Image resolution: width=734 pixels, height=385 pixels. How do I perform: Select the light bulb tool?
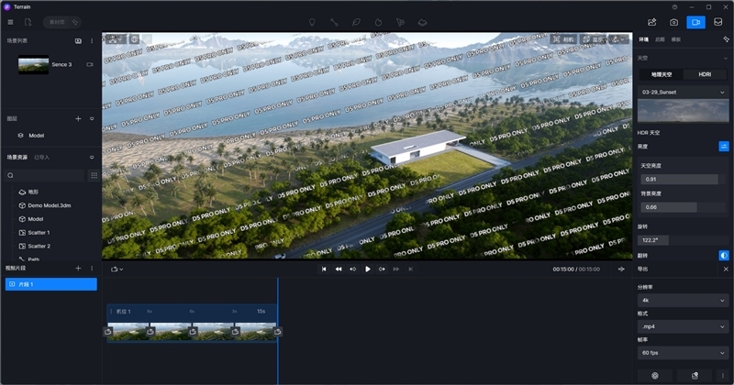point(312,22)
